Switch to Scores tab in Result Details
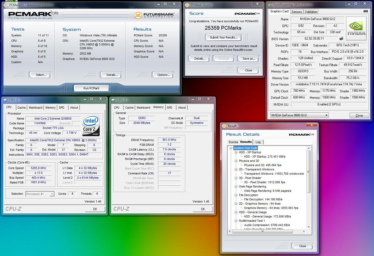 233,142
